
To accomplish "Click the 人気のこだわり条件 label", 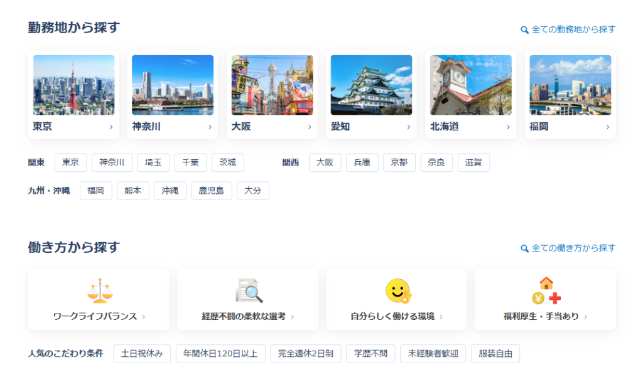I will point(65,353).
